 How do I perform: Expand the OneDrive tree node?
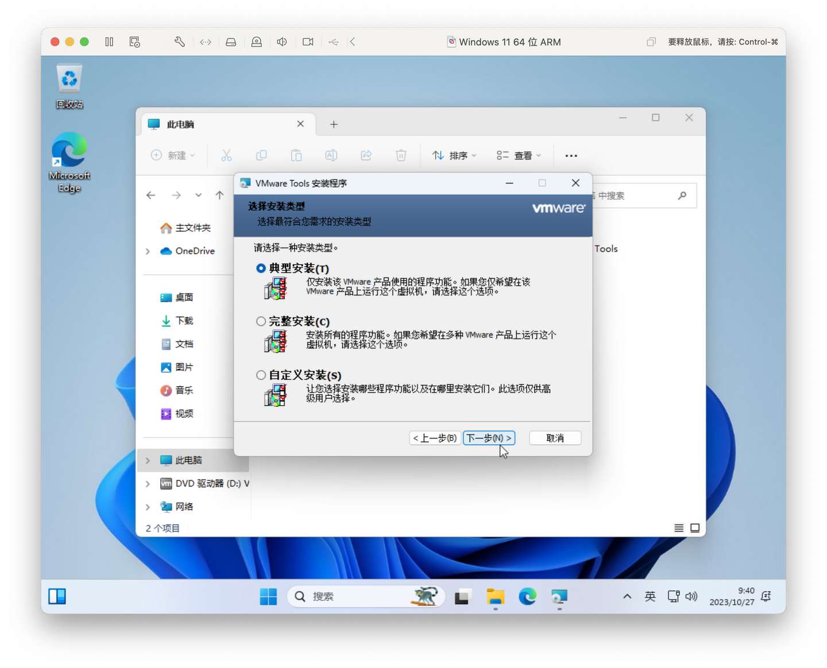[x=148, y=251]
